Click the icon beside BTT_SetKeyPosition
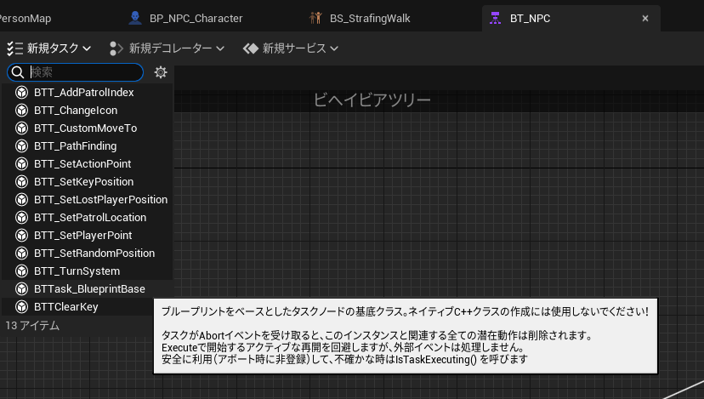 pyautogui.click(x=21, y=181)
